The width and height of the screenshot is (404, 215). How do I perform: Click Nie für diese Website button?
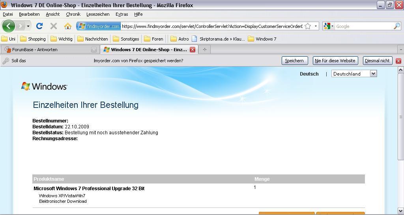(335, 61)
